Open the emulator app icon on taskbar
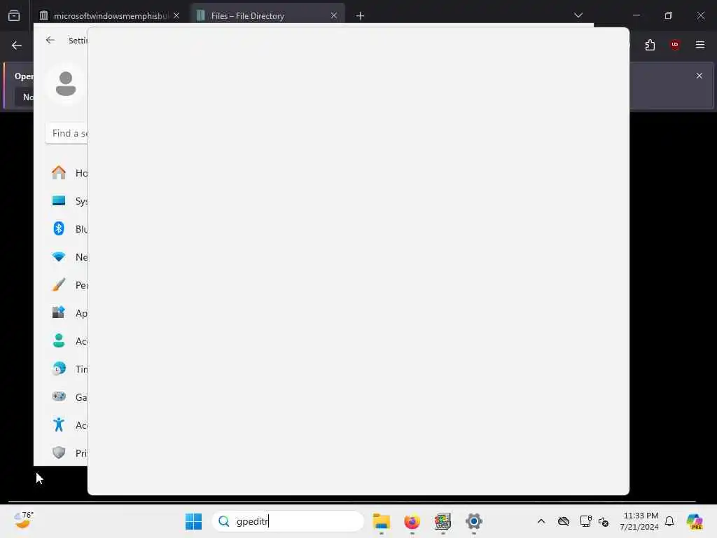The width and height of the screenshot is (717, 538). click(x=443, y=521)
